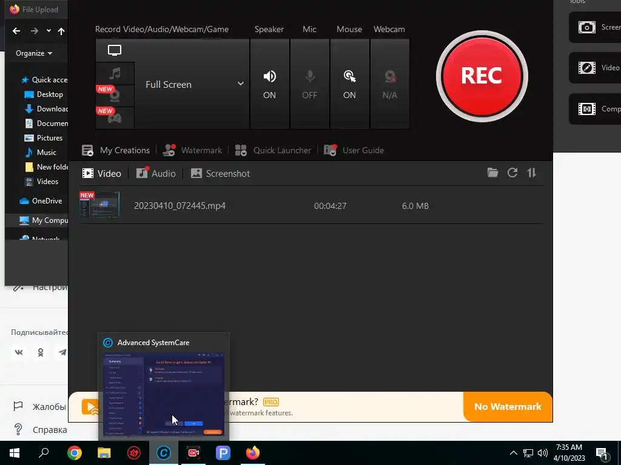621x465 pixels.
Task: Select the file name 20230410_072445.mp4
Action: pyautogui.click(x=180, y=206)
